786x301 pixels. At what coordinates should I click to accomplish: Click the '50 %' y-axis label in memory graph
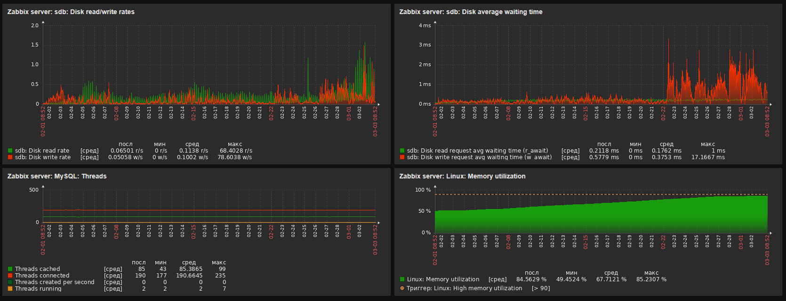pos(425,211)
